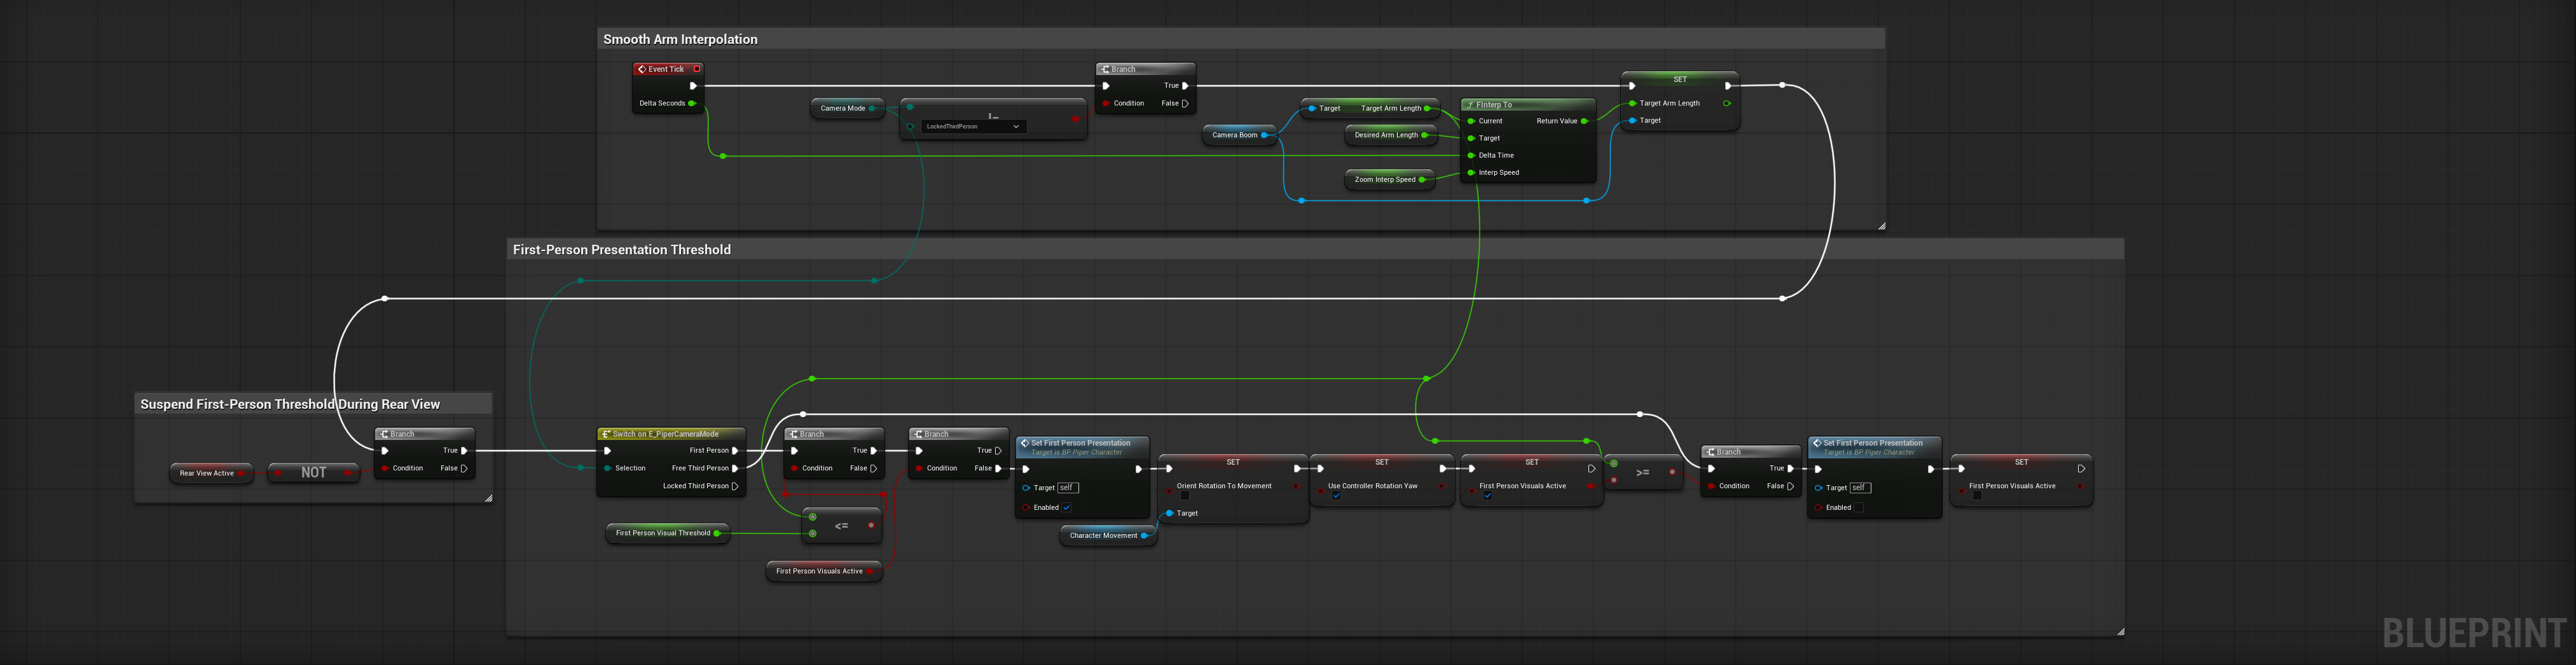The width and height of the screenshot is (2576, 665).
Task: Click the Camera Boom variable's blue output pin
Action: click(1265, 135)
